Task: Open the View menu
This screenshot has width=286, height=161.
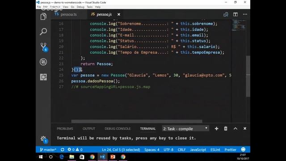Action: (66, 7)
